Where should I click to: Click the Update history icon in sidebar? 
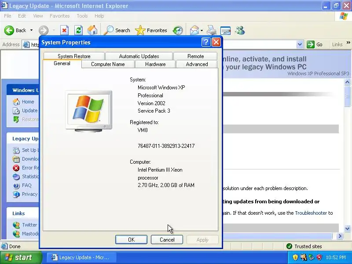16,111
